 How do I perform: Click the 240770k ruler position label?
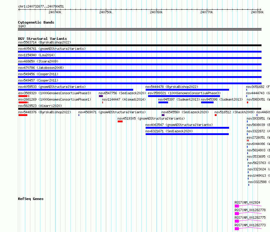coord(207,12)
